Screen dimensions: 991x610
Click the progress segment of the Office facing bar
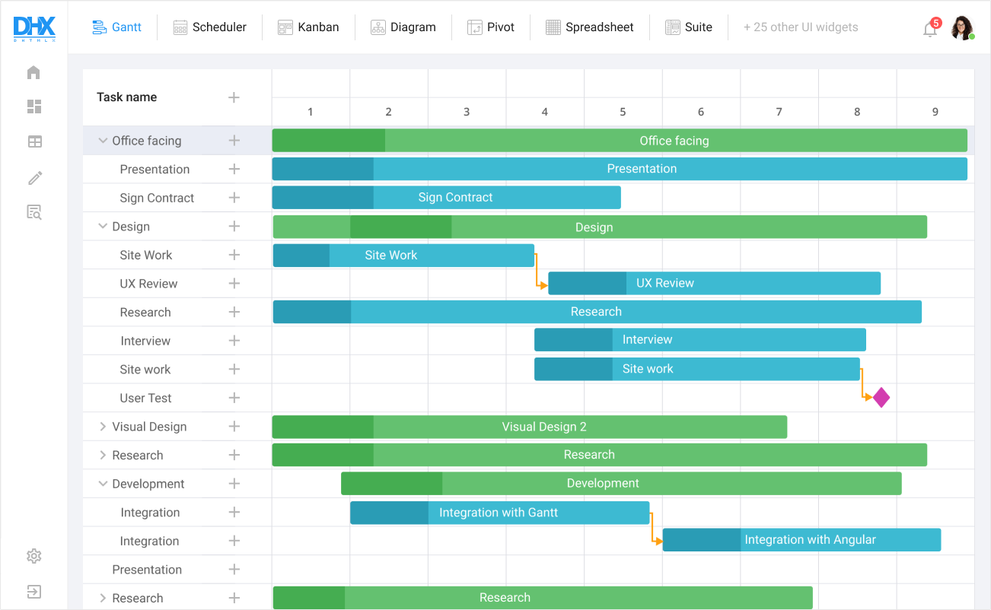[x=327, y=140]
